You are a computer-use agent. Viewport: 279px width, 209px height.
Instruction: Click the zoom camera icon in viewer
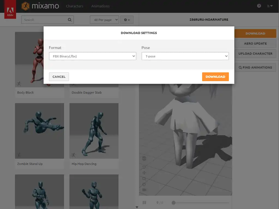click(144, 179)
